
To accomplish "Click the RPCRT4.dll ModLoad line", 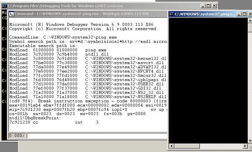I will click(87, 71).
